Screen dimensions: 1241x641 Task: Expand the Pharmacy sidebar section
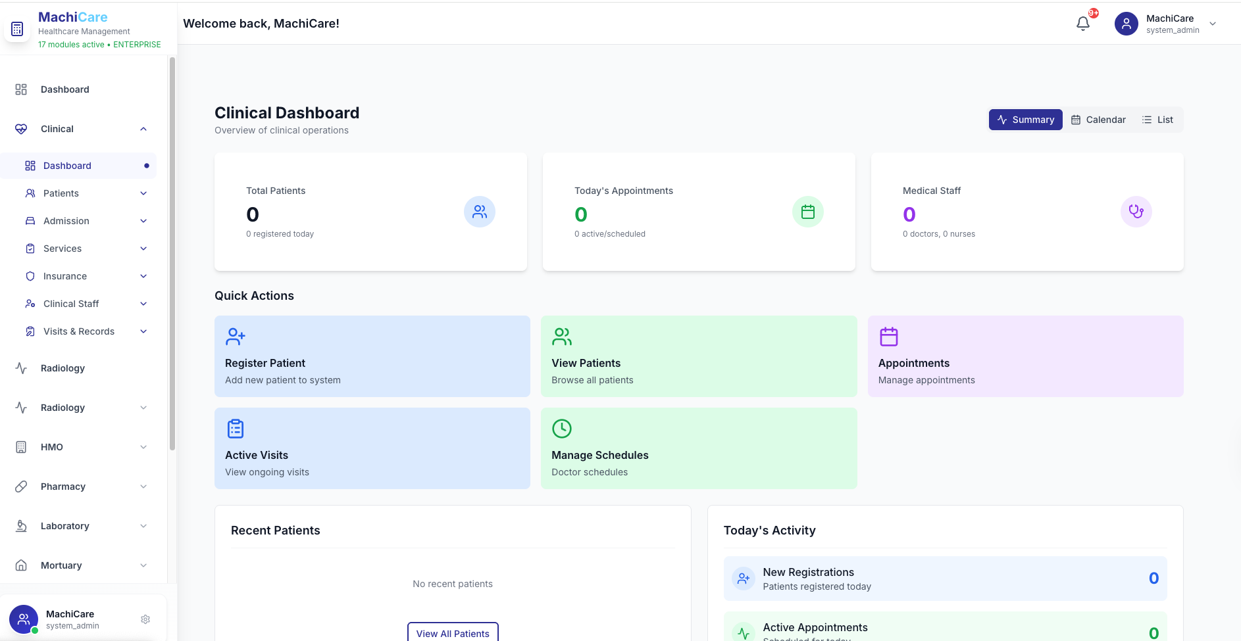(x=143, y=487)
